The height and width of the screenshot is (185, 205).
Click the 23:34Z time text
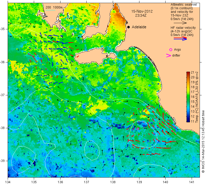[x=141, y=15]
